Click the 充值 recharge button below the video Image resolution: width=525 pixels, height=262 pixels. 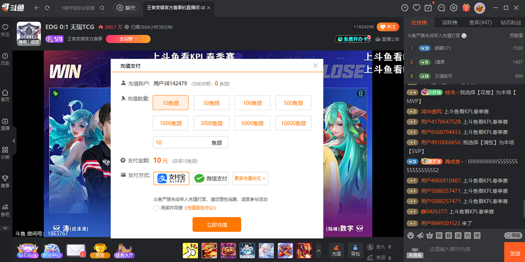[x=336, y=250]
